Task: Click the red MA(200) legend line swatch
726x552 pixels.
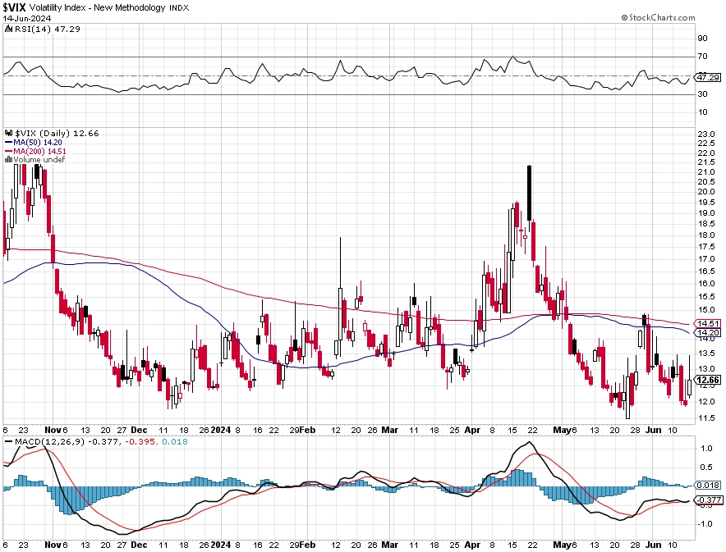Action: [8, 151]
